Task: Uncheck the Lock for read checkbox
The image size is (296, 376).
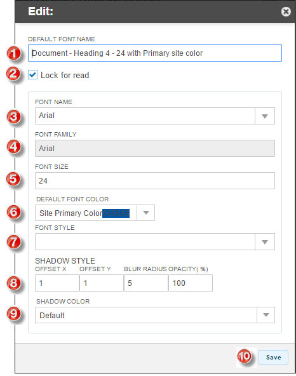Action: (32, 75)
